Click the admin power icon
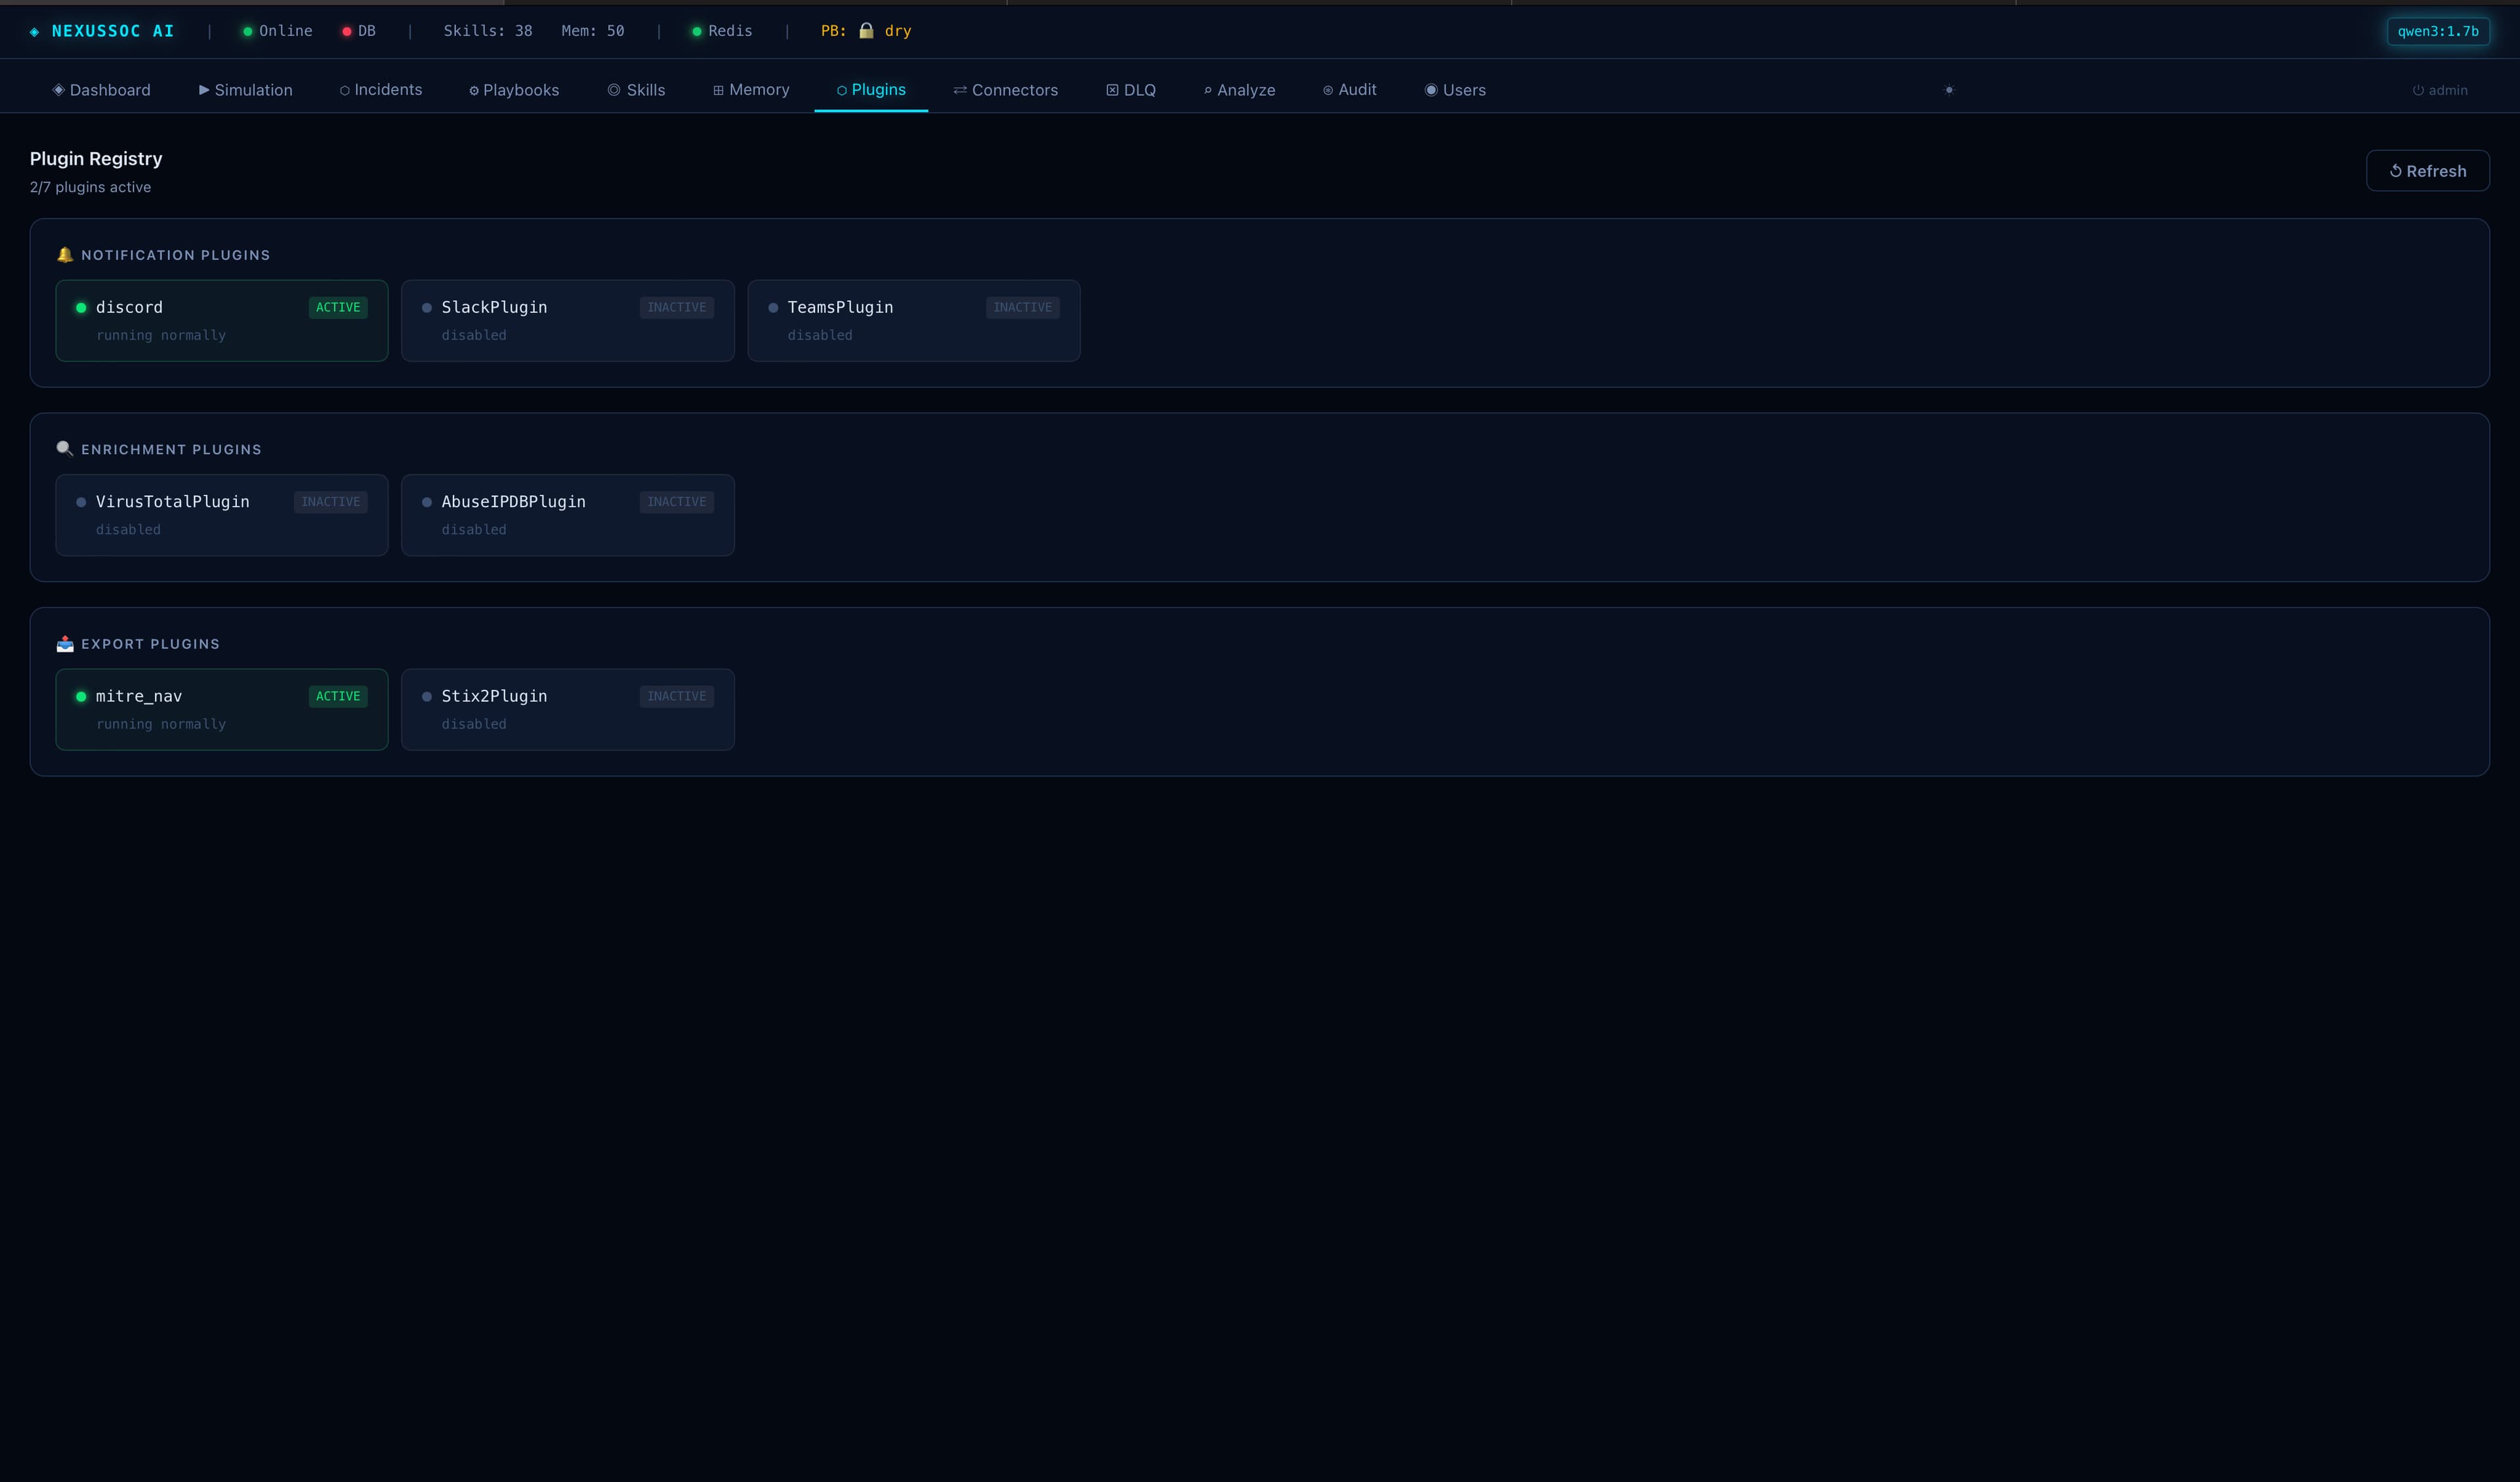2520x1482 pixels. 2418,90
